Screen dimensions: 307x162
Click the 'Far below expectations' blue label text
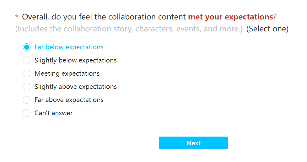click(x=69, y=47)
